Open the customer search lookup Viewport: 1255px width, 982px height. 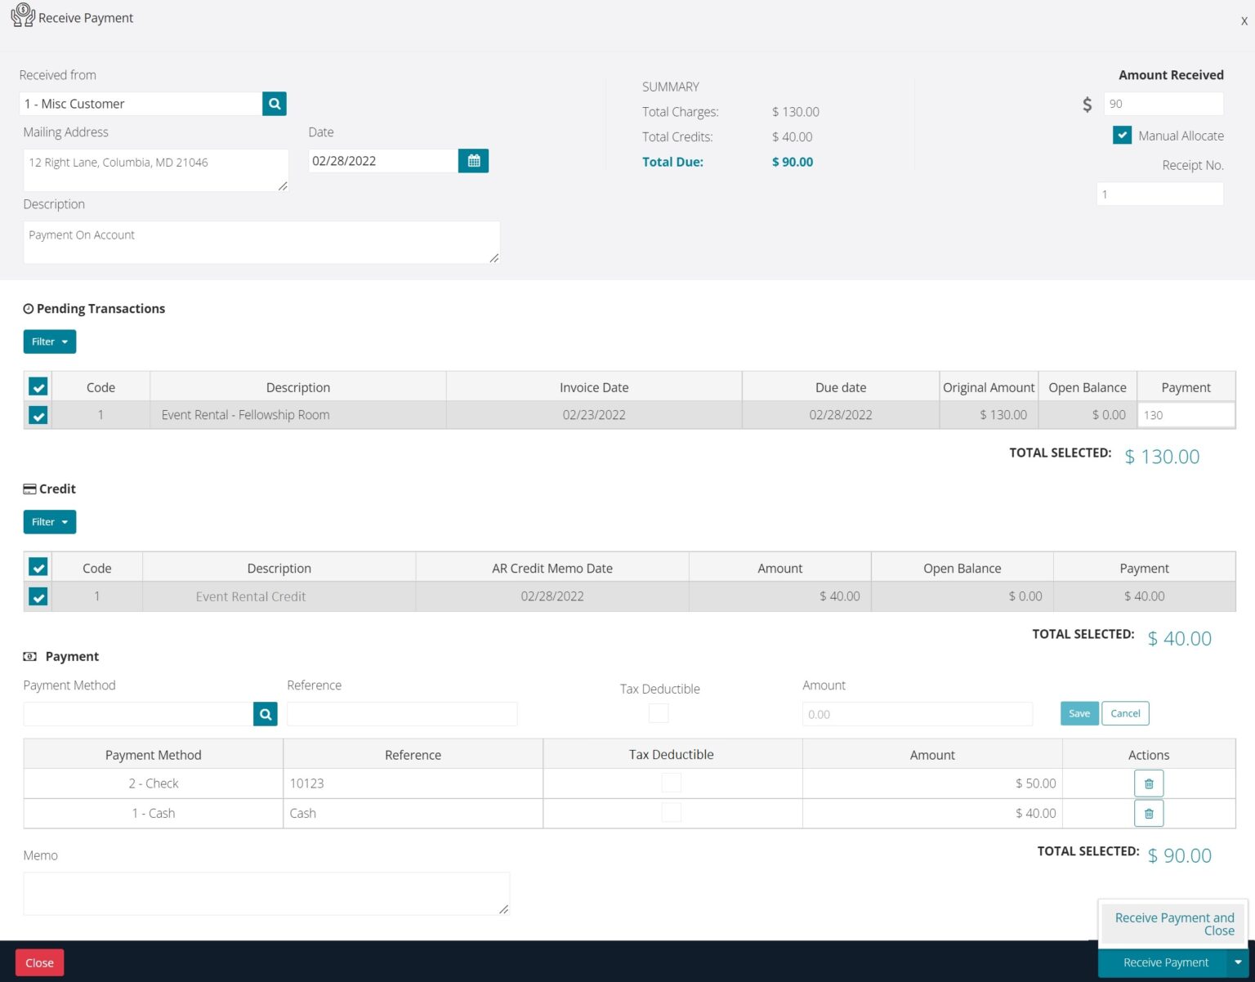274,104
